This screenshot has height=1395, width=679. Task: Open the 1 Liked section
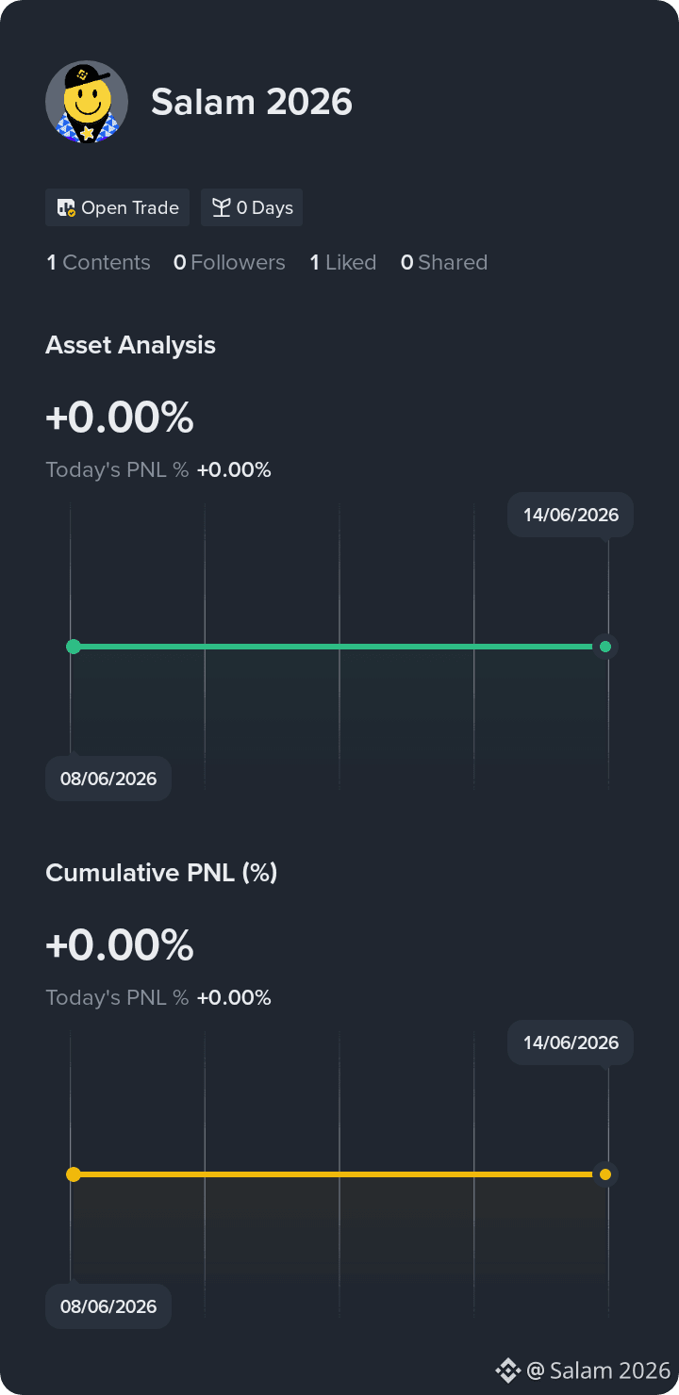(343, 263)
